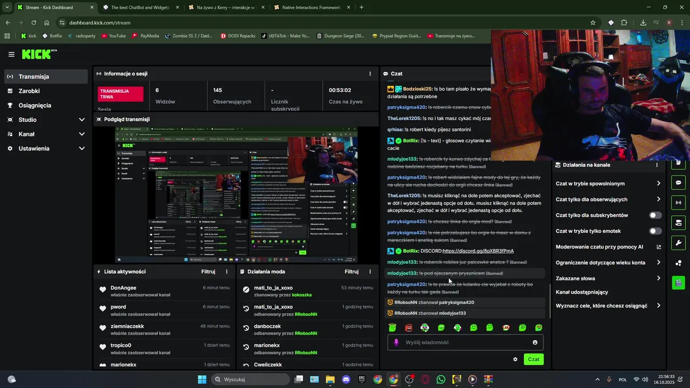
Task: Open the discord.gg link in chat
Action: click(x=478, y=251)
